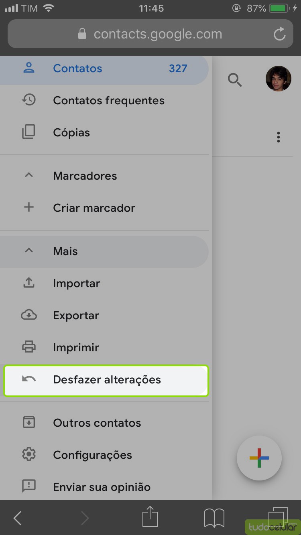
Task: Collapse the Mais section chevron
Action: [x=29, y=251]
